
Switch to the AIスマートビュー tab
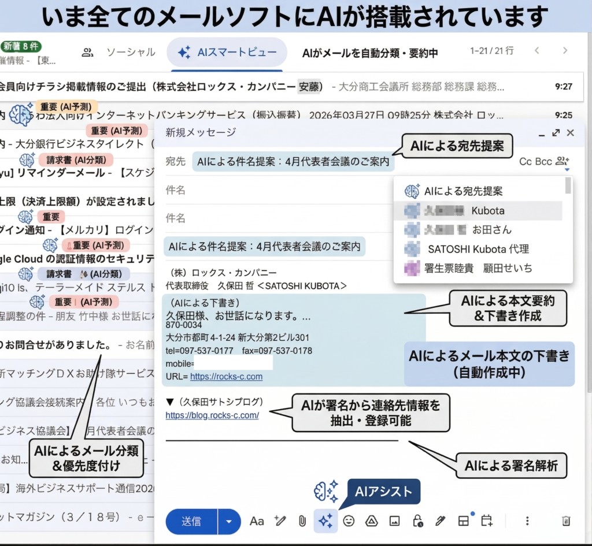click(227, 53)
